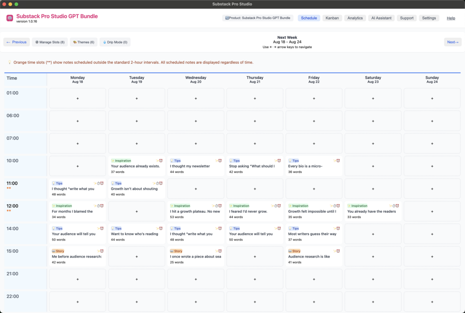Open note 'I feared I'd never grow.'
This screenshot has height=313, width=465.
[x=255, y=211]
